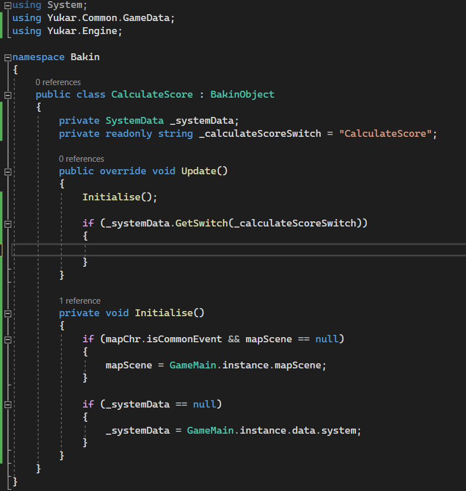466x491 pixels.
Task: Click the 'using Yukar.Common.GameData' line
Action: point(93,18)
